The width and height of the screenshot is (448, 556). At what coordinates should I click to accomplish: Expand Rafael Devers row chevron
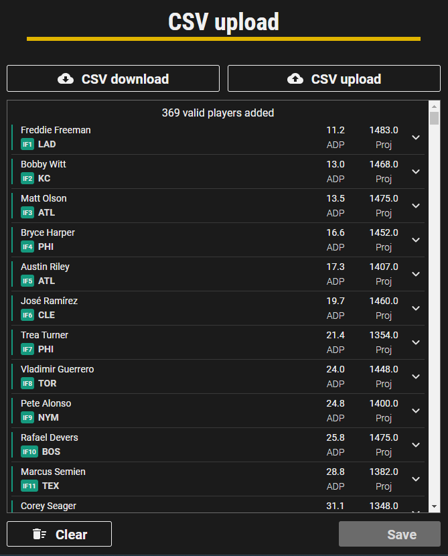point(416,445)
